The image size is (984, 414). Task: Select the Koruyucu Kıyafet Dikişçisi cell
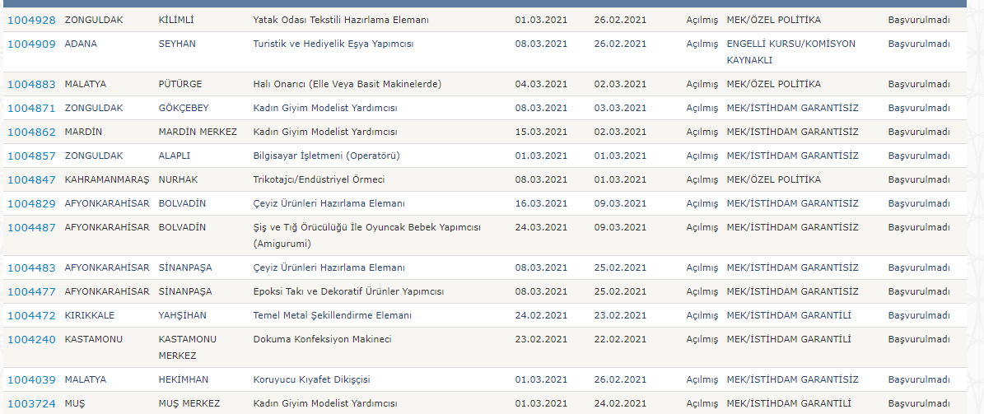point(312,379)
